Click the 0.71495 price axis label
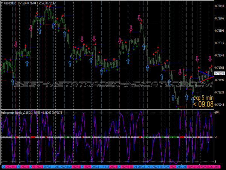The height and width of the screenshot is (170, 226). click(x=220, y=80)
